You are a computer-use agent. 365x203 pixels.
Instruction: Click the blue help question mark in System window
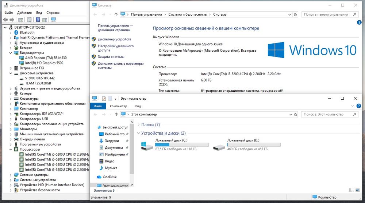click(x=359, y=22)
